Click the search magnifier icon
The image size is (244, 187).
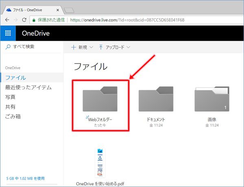click(x=8, y=47)
